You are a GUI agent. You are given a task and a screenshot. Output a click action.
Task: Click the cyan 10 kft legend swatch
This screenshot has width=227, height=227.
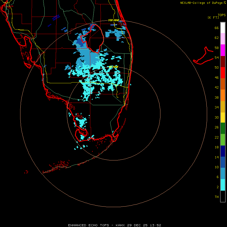click(x=223, y=185)
